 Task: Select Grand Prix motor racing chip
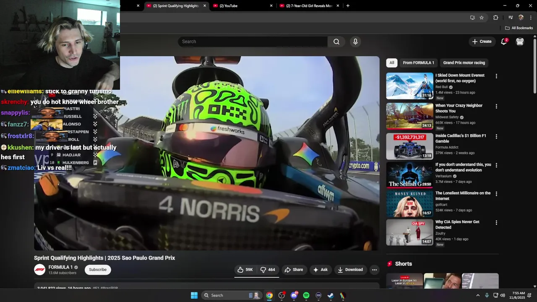coord(464,63)
